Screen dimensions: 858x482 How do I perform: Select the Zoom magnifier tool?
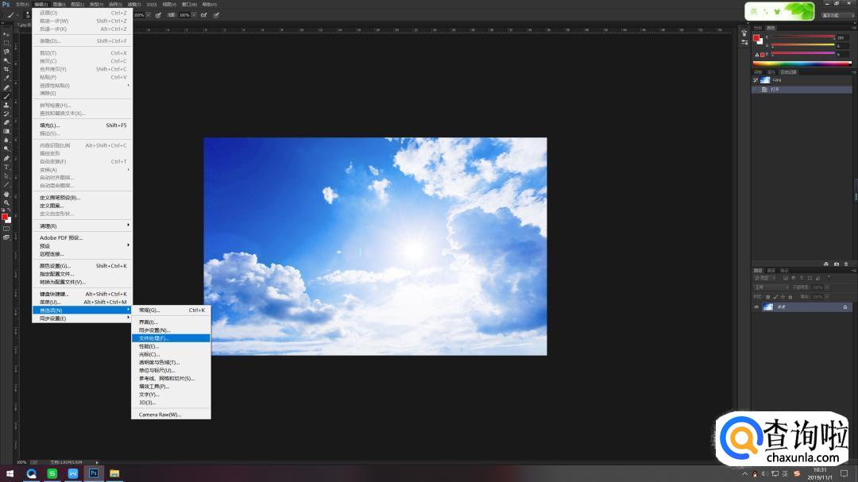click(x=6, y=202)
